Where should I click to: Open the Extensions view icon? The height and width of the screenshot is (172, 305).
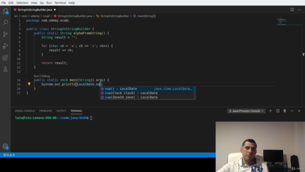click(x=5, y=57)
